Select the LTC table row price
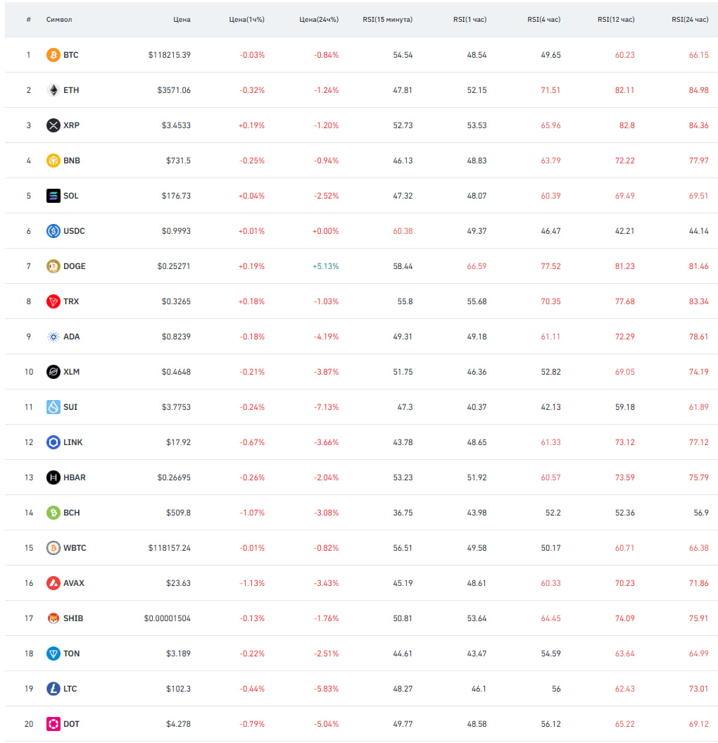Viewport: 718px width, 743px height. point(178,689)
